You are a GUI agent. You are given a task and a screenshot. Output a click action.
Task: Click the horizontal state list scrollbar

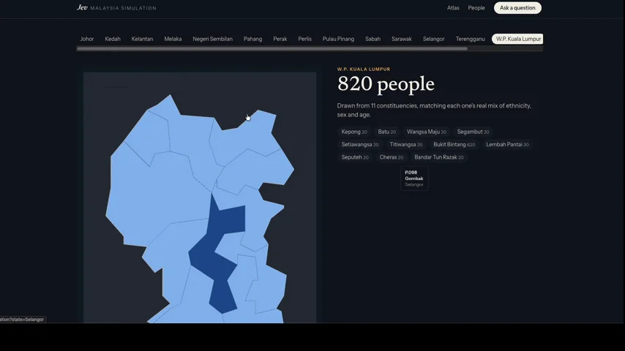(x=272, y=48)
